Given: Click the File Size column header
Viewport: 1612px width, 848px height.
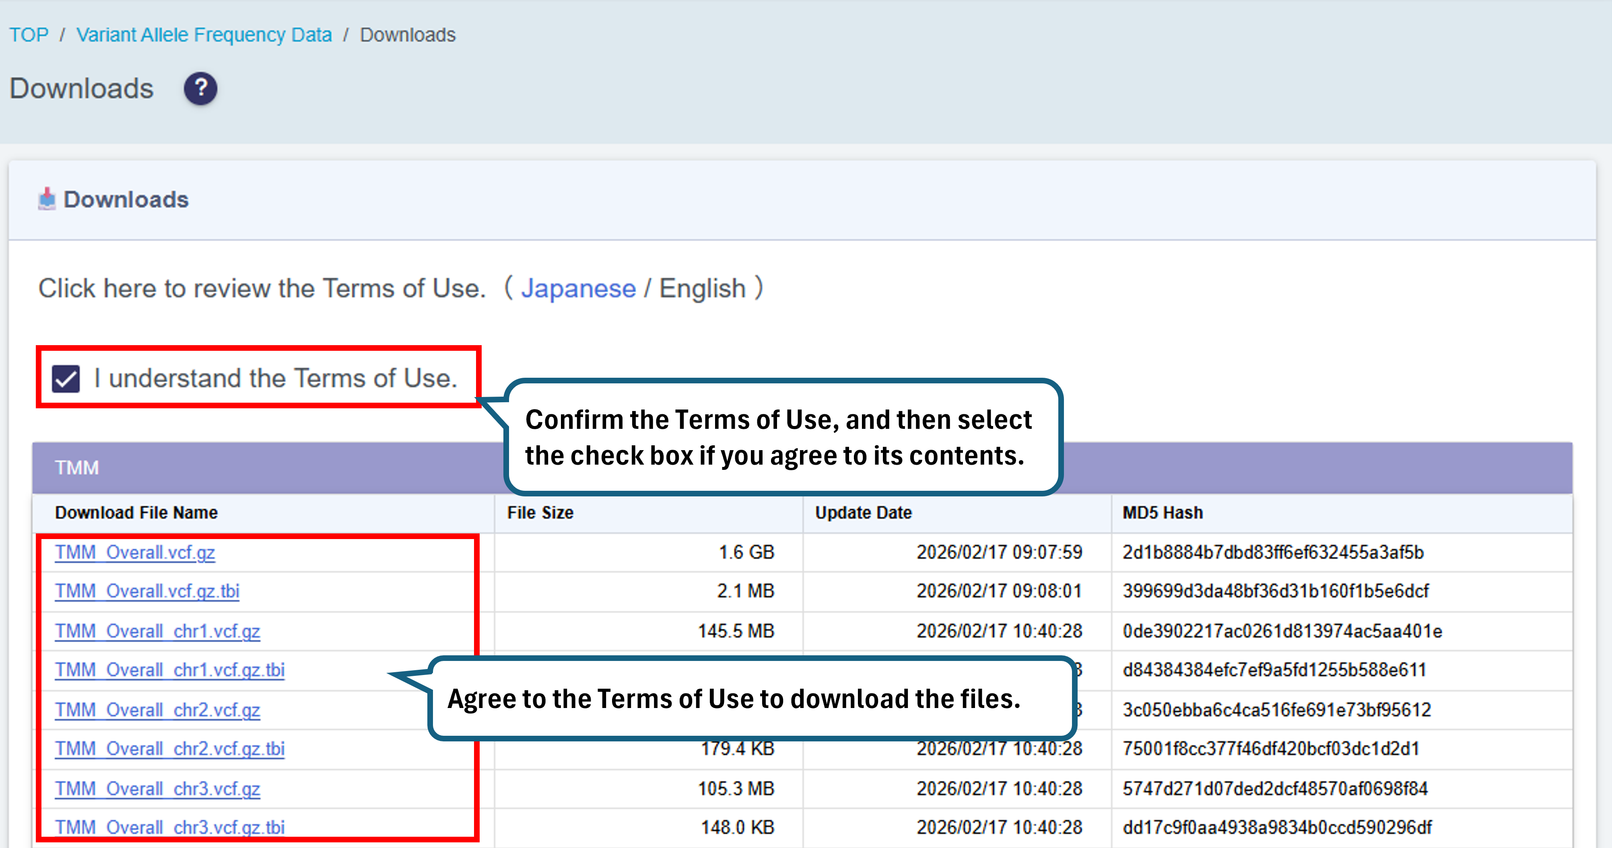Looking at the screenshot, I should coord(540,513).
